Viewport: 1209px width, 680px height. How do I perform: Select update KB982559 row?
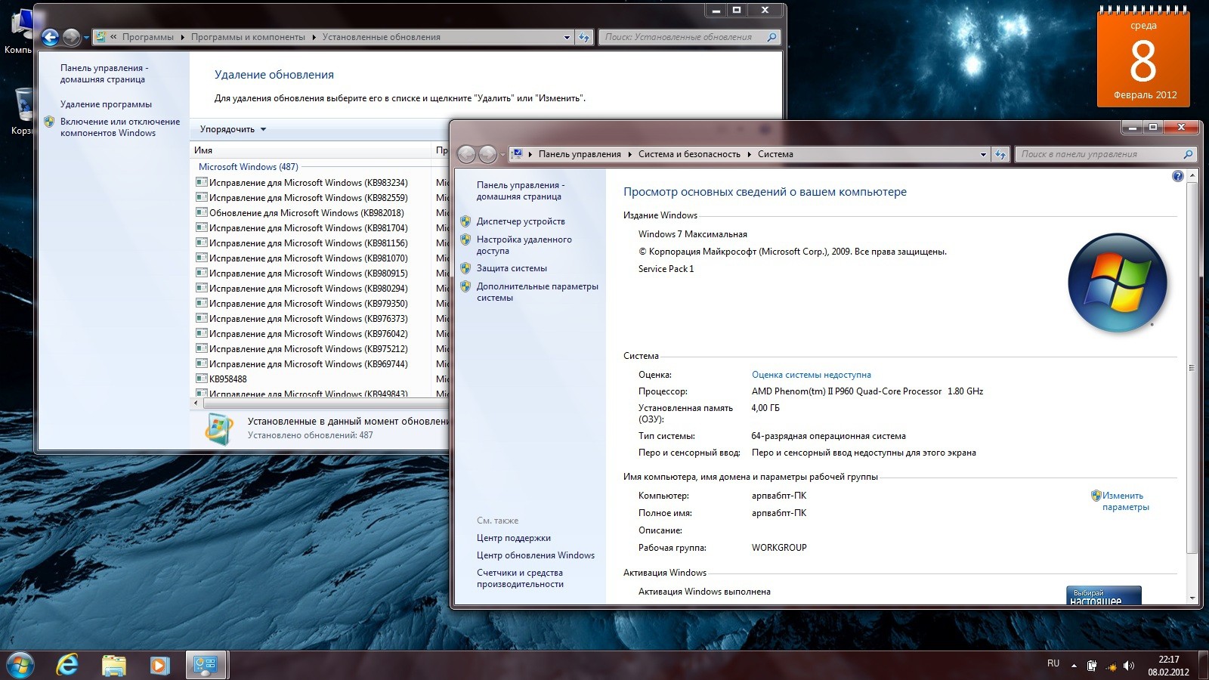click(x=310, y=198)
